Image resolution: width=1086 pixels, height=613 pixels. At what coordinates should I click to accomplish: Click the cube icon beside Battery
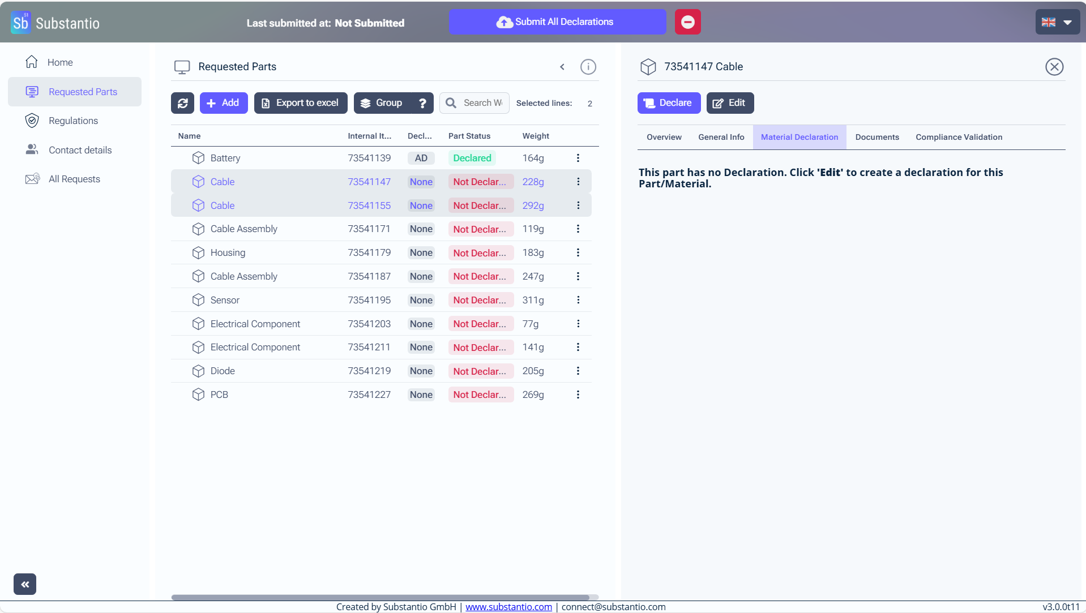point(198,158)
